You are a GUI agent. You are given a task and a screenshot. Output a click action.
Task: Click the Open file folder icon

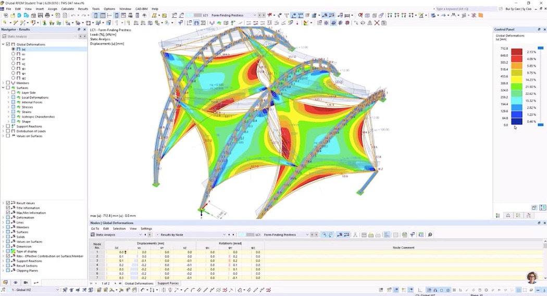point(13,15)
